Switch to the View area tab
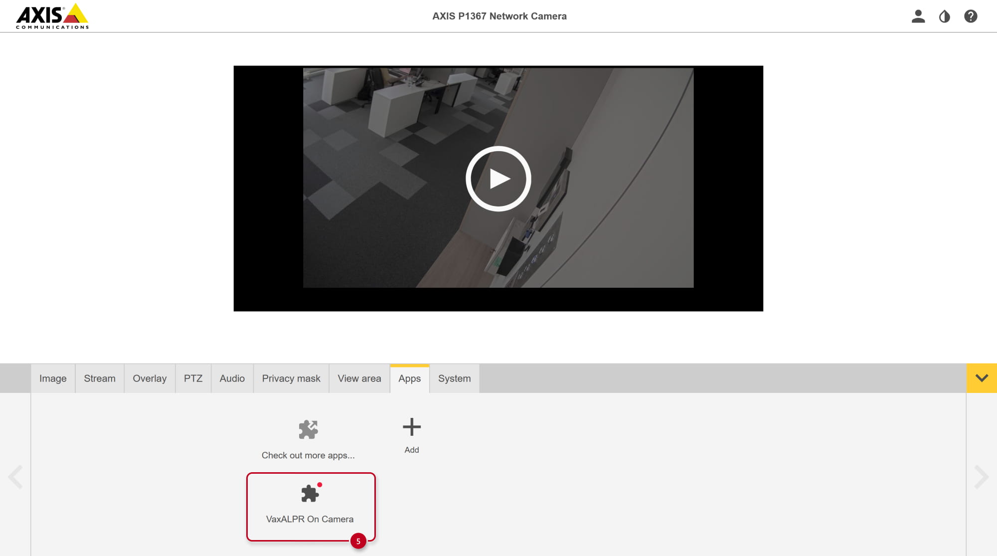997x556 pixels. coord(359,378)
